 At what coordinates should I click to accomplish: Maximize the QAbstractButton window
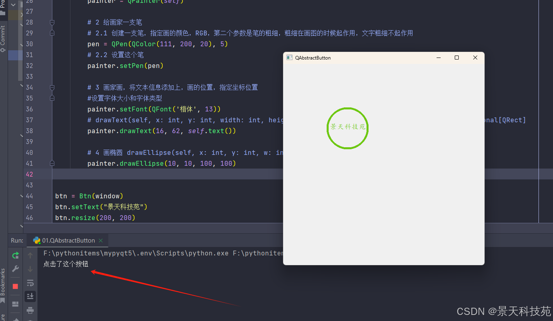pyautogui.click(x=457, y=58)
